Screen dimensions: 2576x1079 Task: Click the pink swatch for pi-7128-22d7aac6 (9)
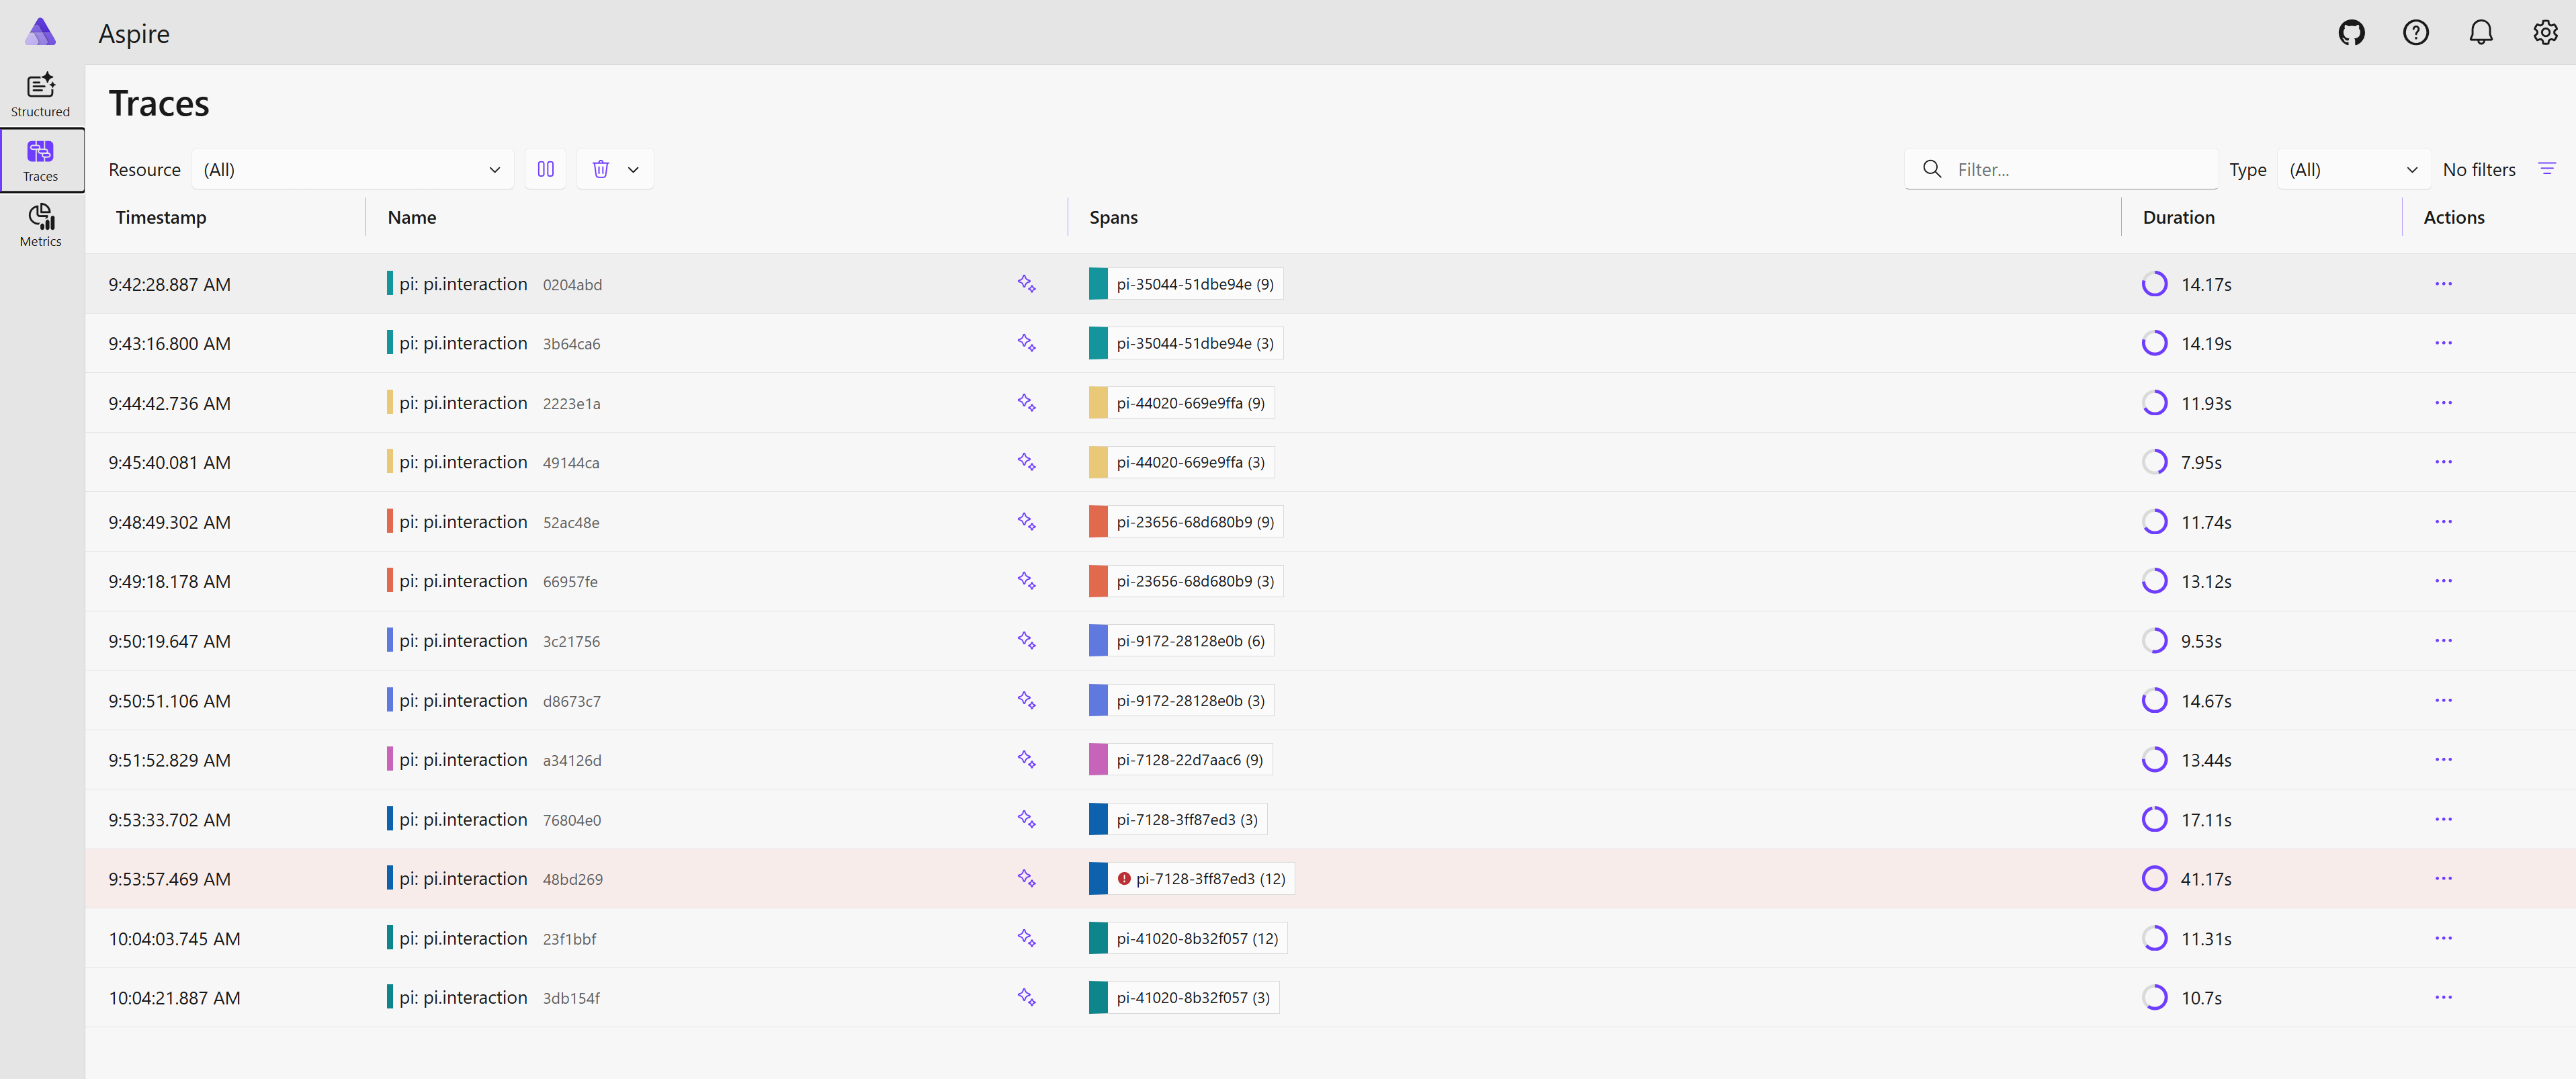(1098, 760)
